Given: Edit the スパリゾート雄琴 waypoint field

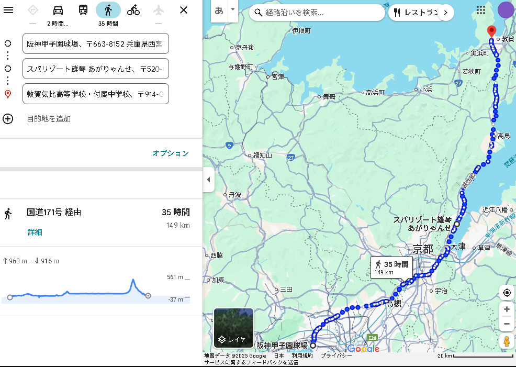Looking at the screenshot, I should point(95,69).
